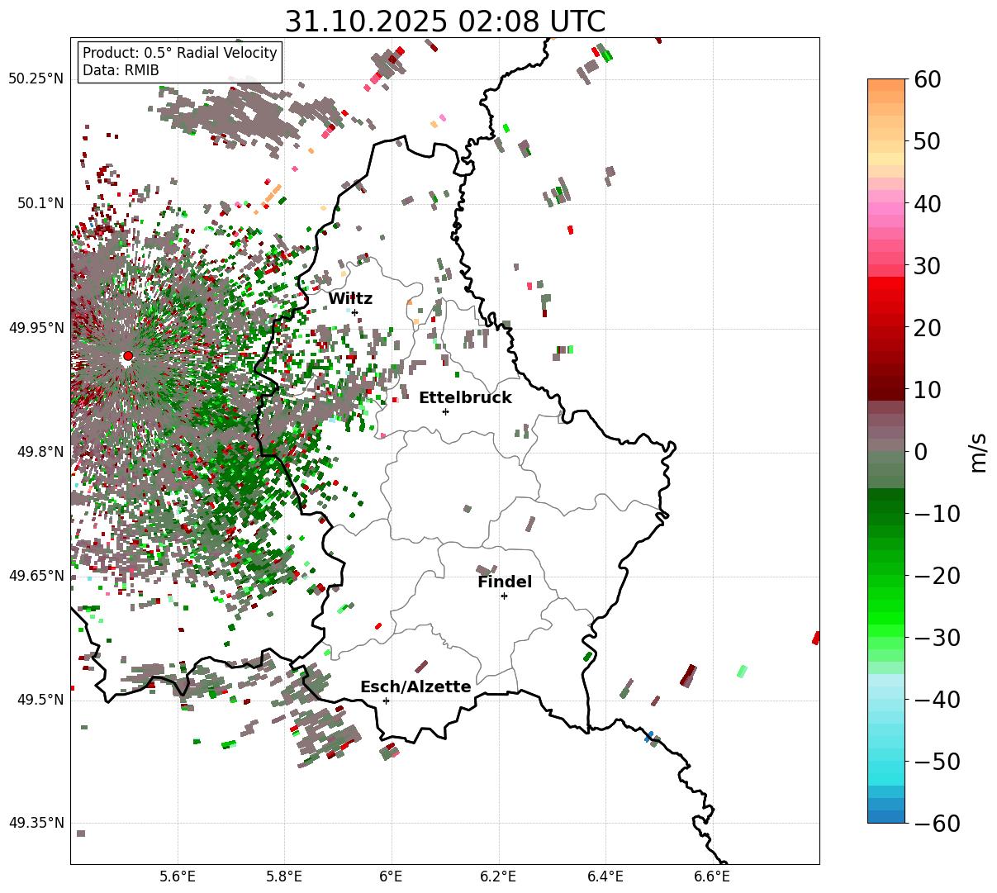
Task: Click the Product: 0.5° Radial Velocity text
Action: [x=180, y=53]
